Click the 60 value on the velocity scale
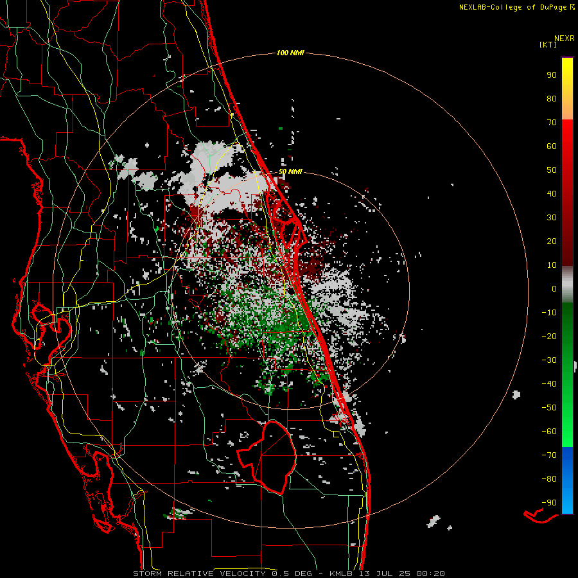The width and height of the screenshot is (578, 578). click(552, 146)
